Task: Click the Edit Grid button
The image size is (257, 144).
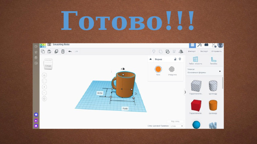Action: 175,122
